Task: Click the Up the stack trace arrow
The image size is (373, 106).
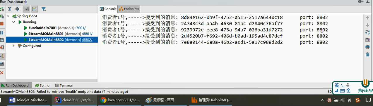Action: [x=367, y=18]
